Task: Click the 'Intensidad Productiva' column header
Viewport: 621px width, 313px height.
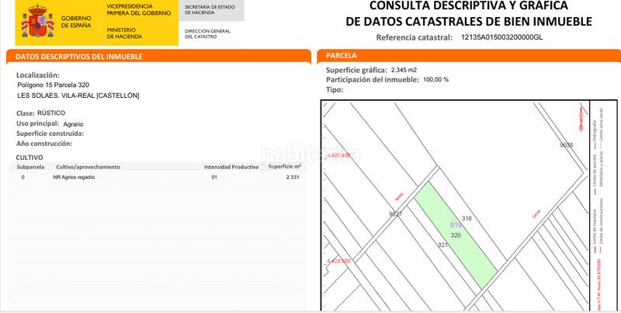Action: coord(231,167)
